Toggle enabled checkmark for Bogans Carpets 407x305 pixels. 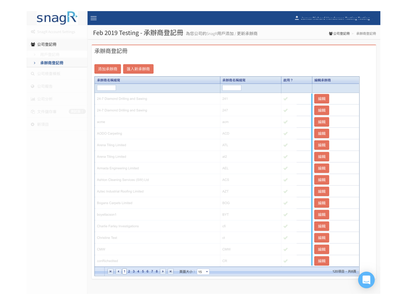point(285,203)
